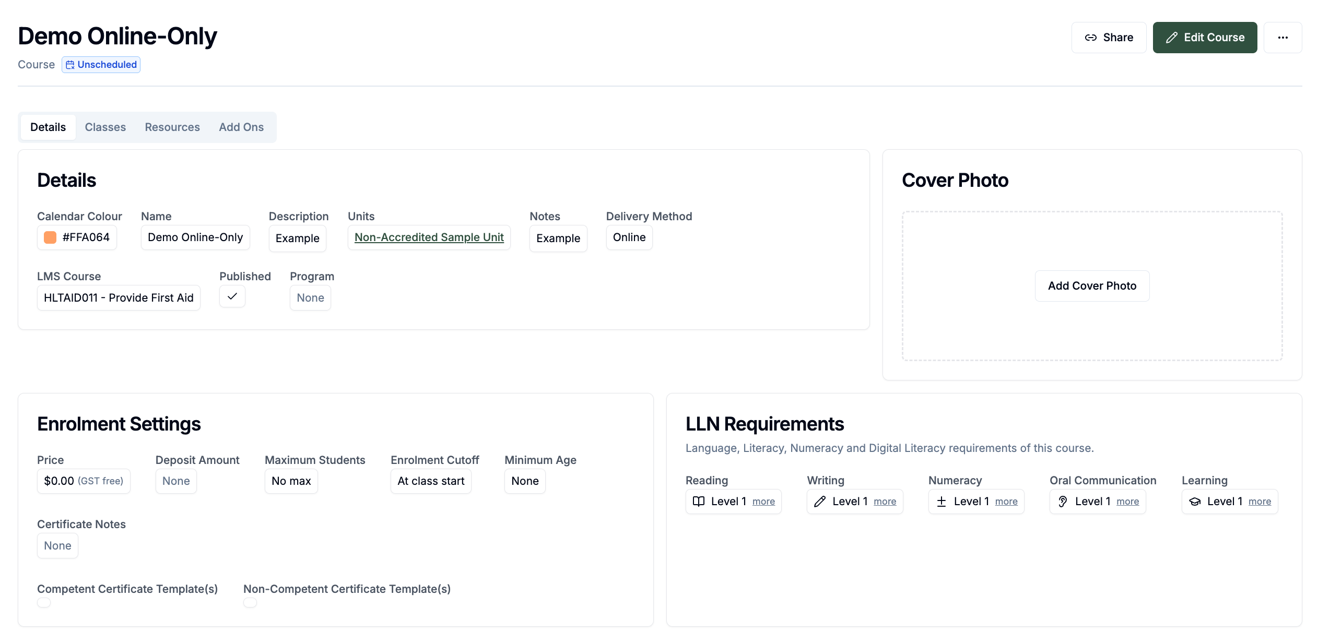This screenshot has height=644, width=1318.
Task: Click Enrolment Cutoff value 'At class start'
Action: pos(431,481)
